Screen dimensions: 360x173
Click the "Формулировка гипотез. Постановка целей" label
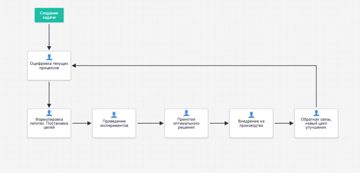click(x=49, y=123)
